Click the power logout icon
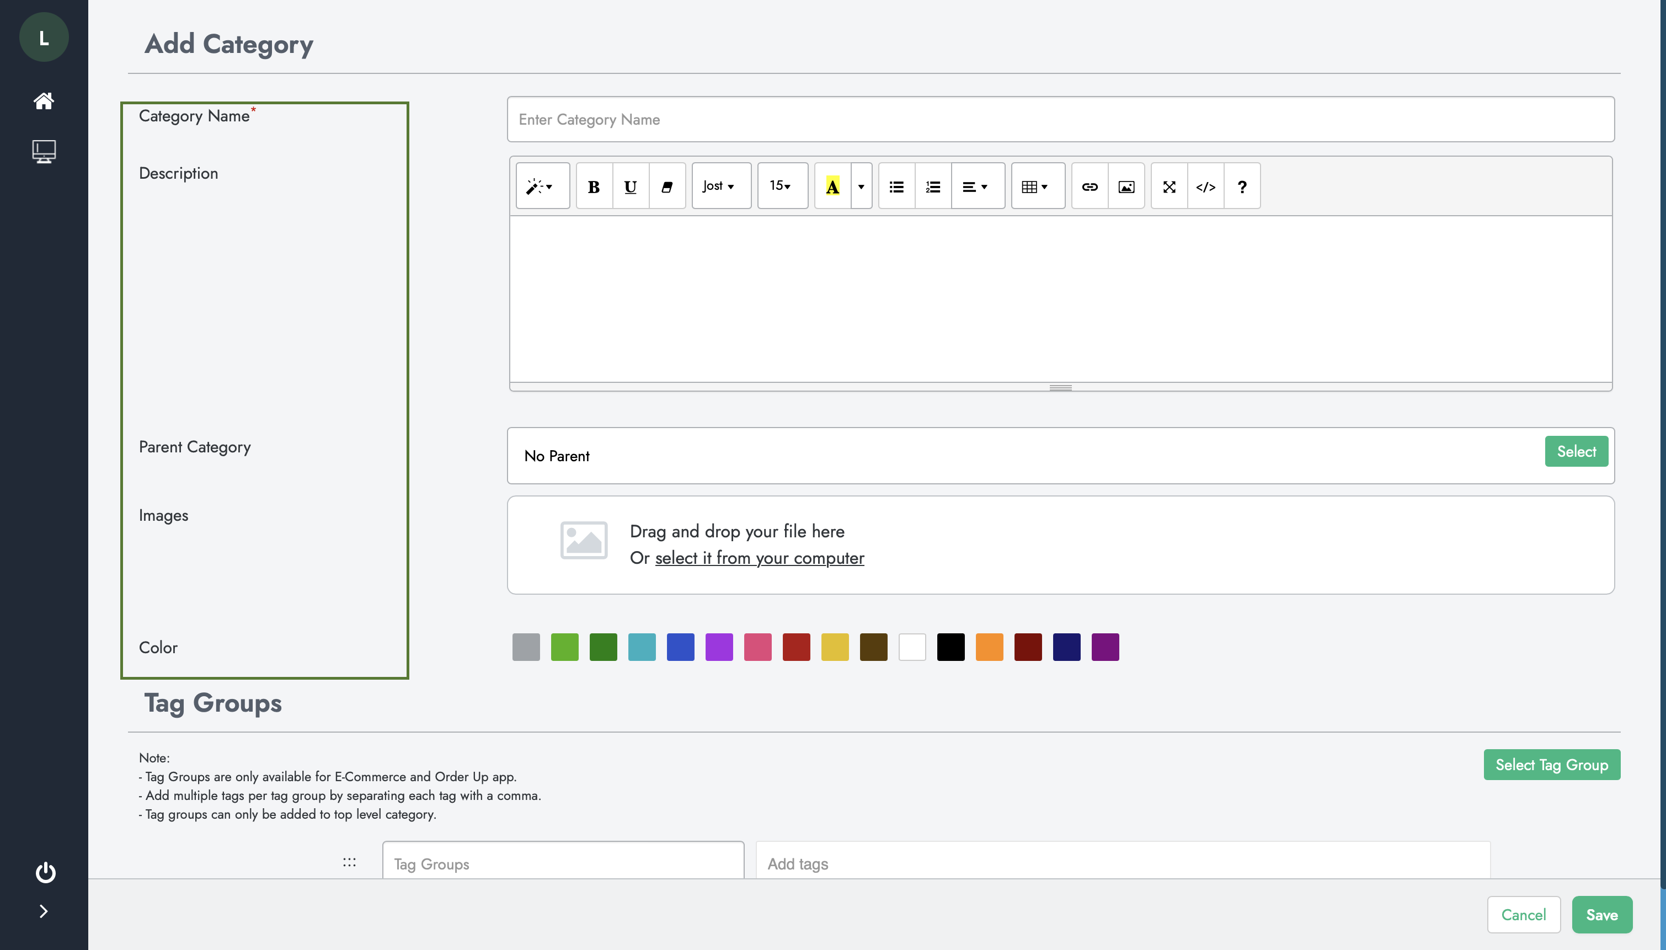Screen dimensions: 1666x950 [45, 872]
